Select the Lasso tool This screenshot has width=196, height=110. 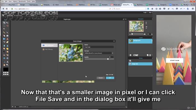pos(7,26)
